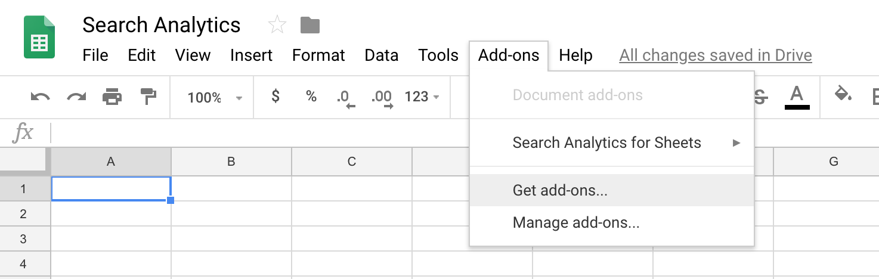Viewport: 879px width, 279px height.
Task: Open the move-to-folder icon
Action: pos(310,25)
